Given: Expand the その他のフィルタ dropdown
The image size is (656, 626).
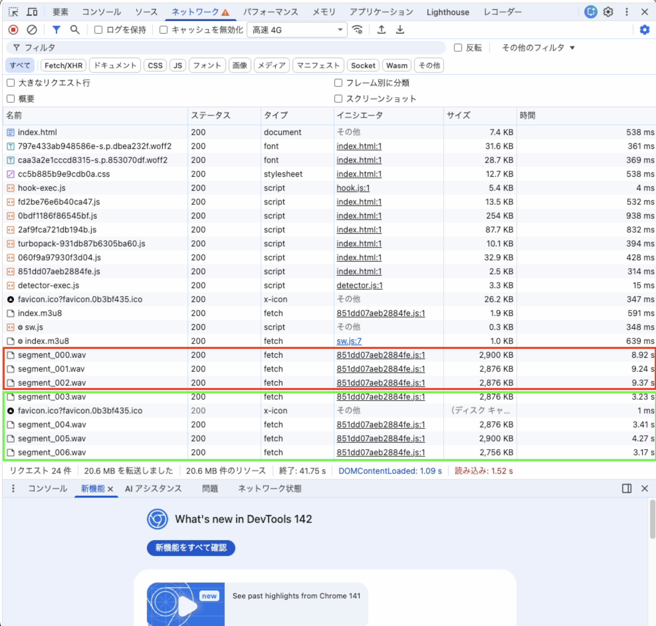Looking at the screenshot, I should pos(538,48).
